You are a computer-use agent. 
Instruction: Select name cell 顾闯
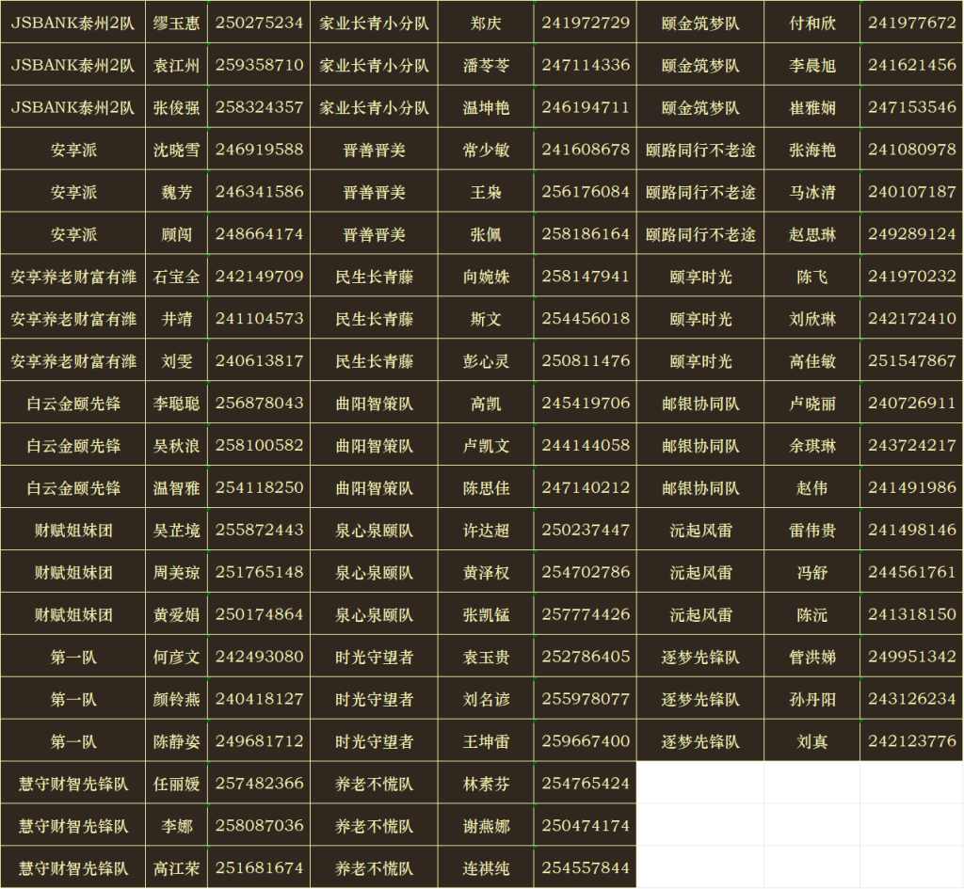(176, 234)
